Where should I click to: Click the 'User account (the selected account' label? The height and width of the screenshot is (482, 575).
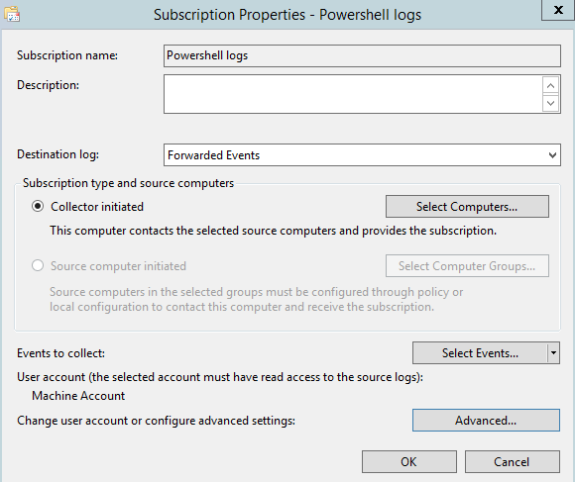(x=220, y=377)
